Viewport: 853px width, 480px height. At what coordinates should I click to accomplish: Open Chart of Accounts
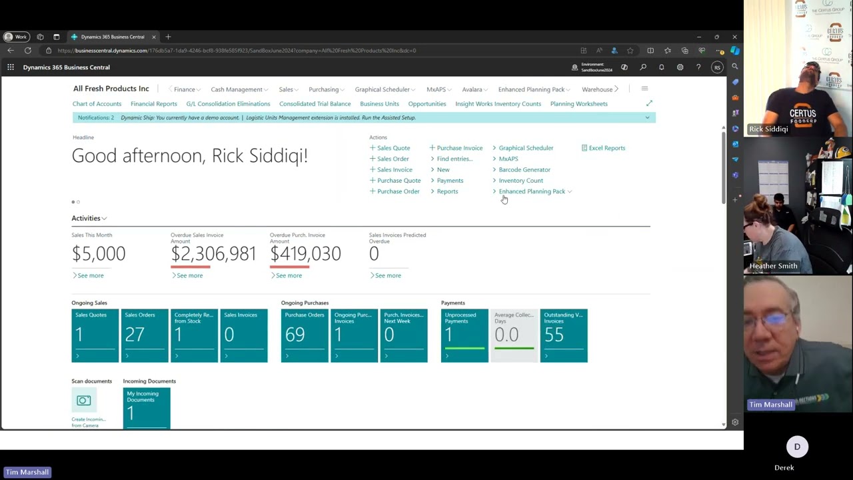(97, 103)
